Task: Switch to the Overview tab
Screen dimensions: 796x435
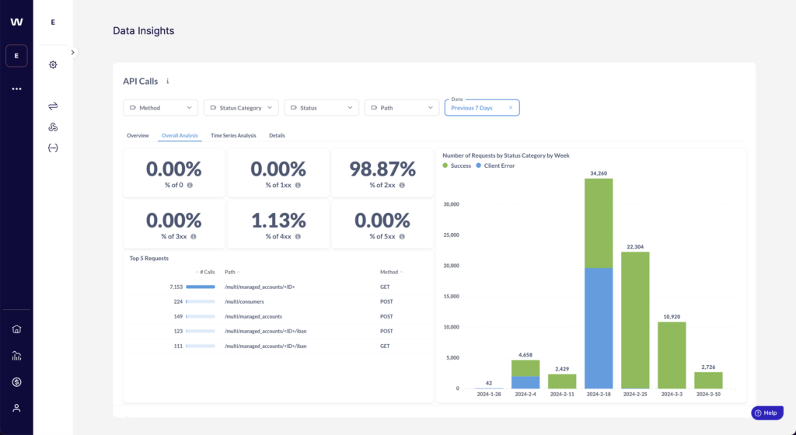Action: [138, 136]
